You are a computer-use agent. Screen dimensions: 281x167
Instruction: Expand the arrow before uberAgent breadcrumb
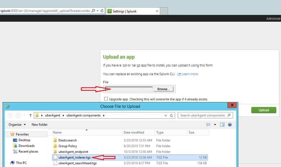click(x=42, y=115)
